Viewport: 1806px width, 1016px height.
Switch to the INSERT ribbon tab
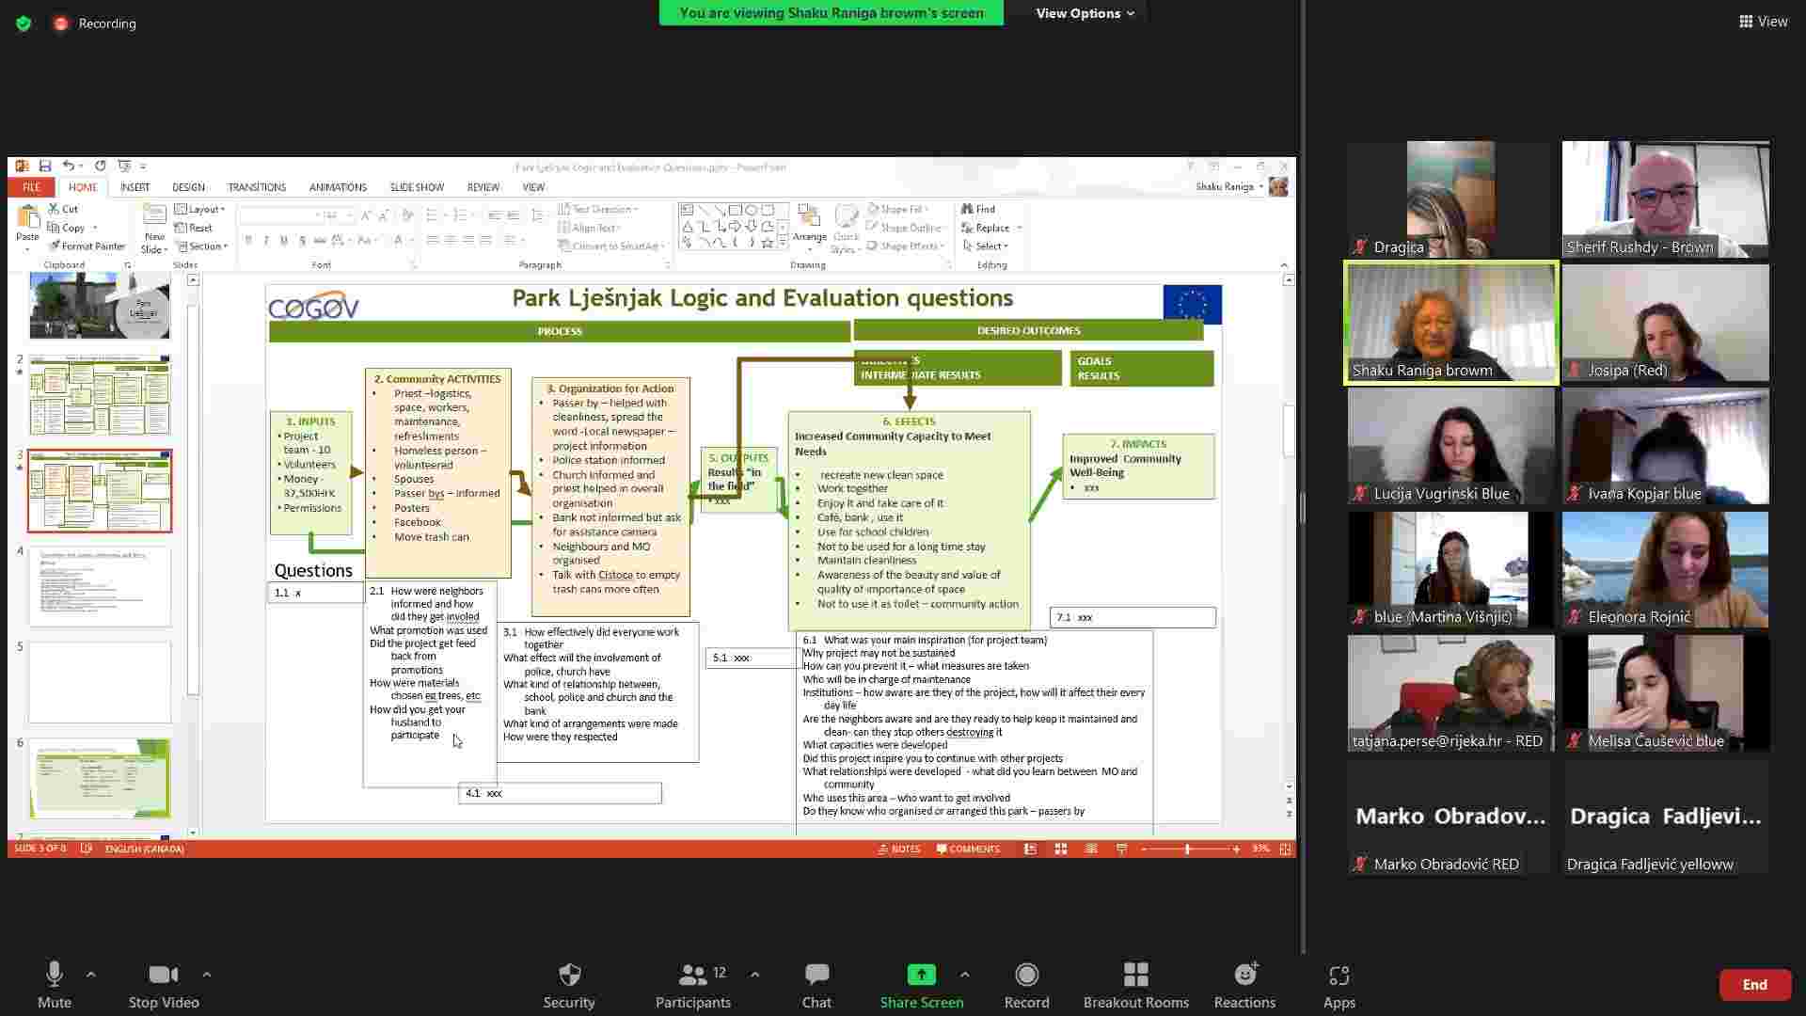(x=135, y=187)
